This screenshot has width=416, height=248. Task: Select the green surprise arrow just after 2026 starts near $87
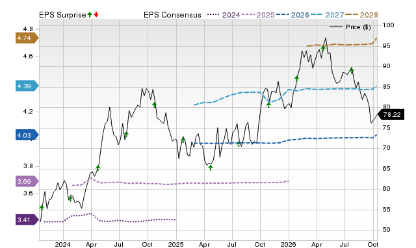point(296,78)
